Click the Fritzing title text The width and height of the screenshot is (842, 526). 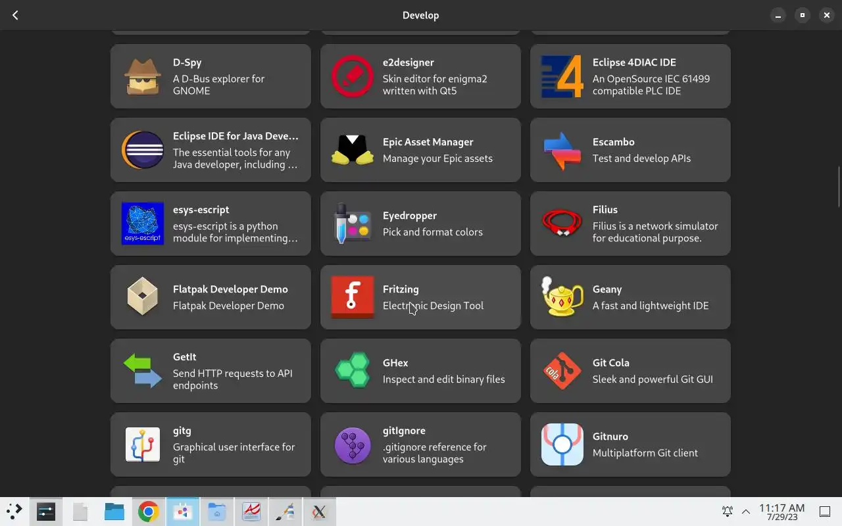[x=401, y=289]
